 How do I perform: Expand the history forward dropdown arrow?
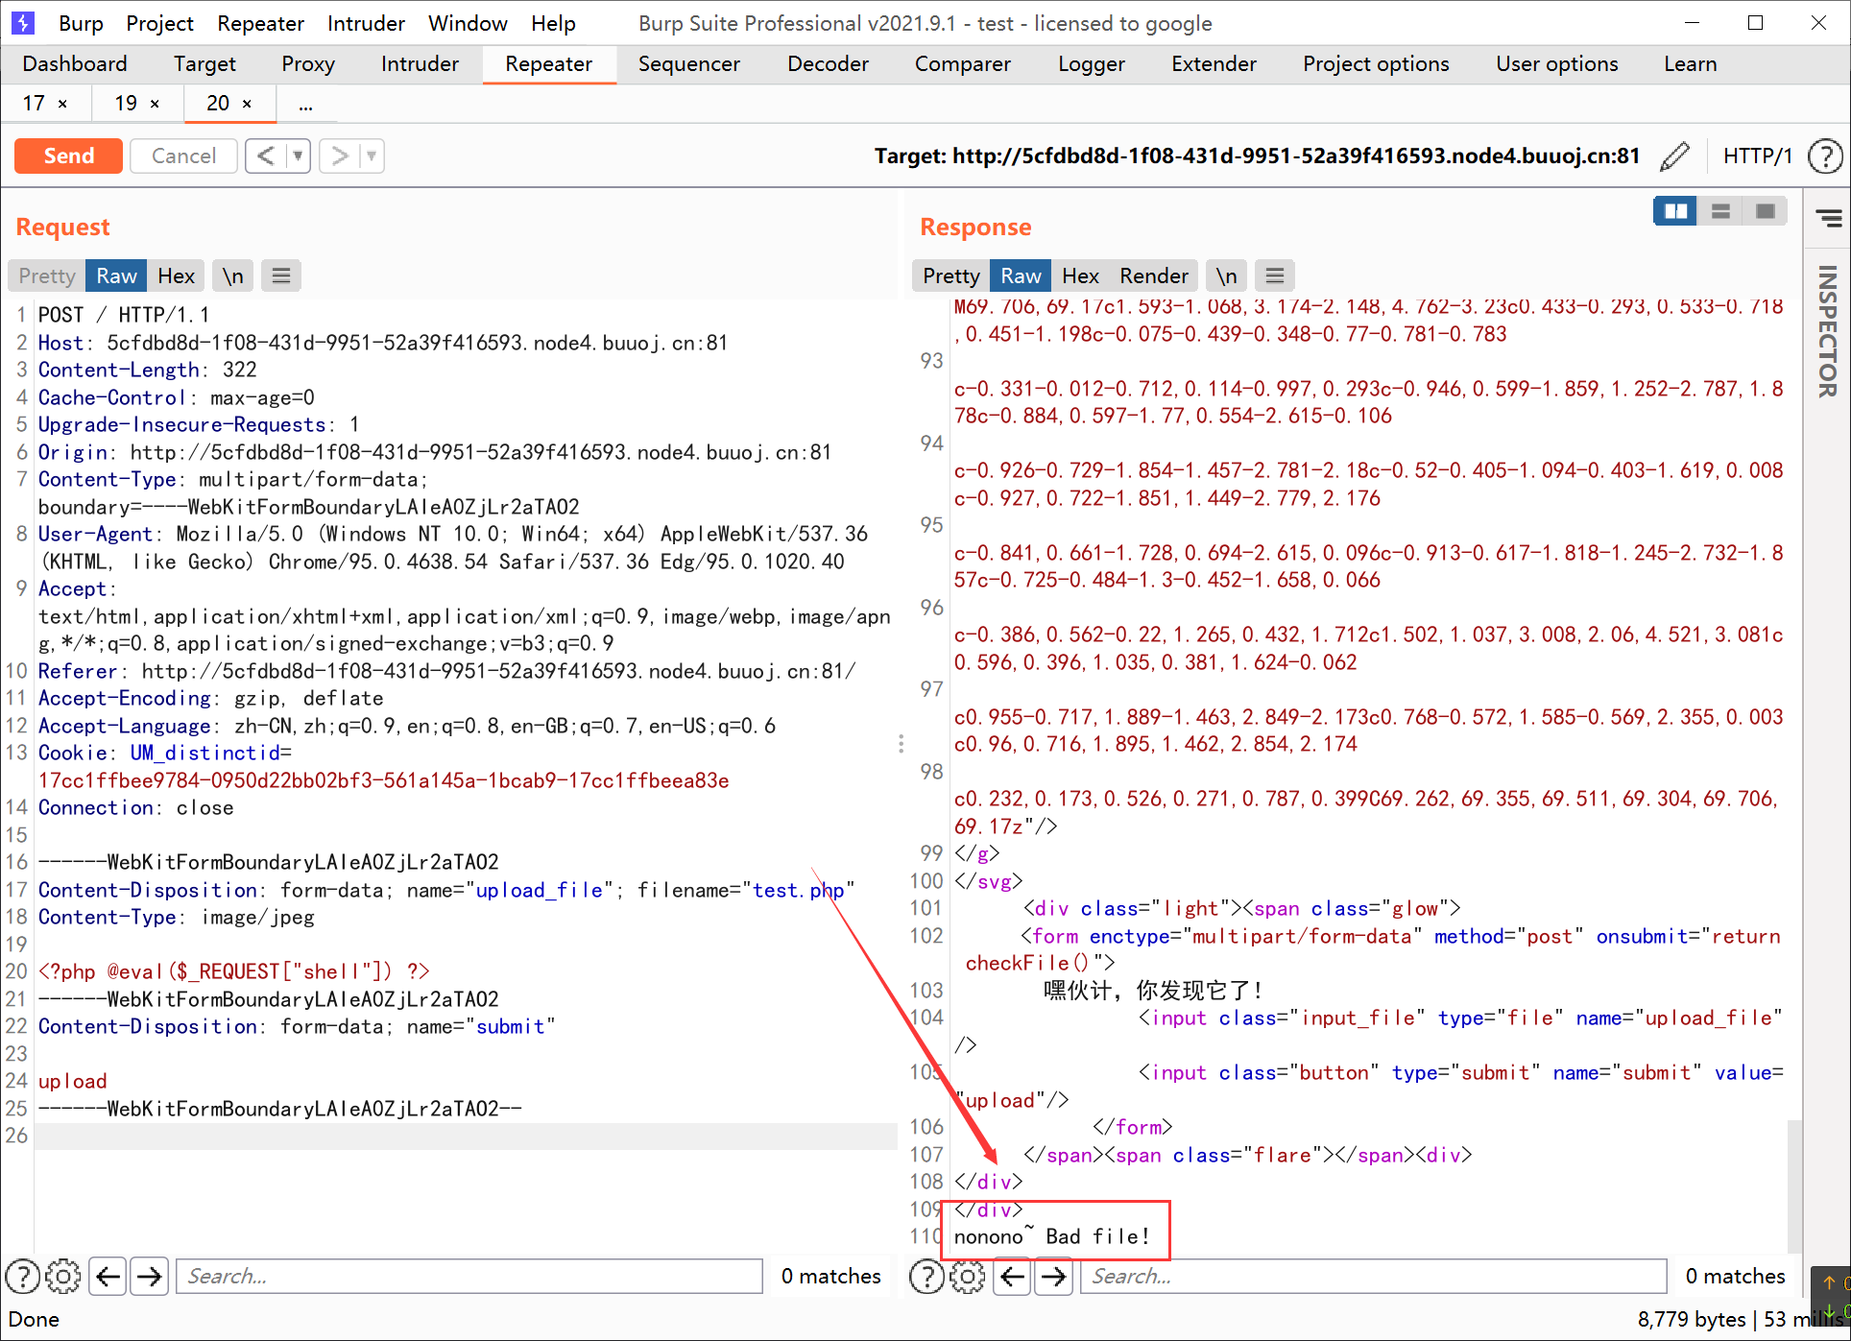pos(371,156)
